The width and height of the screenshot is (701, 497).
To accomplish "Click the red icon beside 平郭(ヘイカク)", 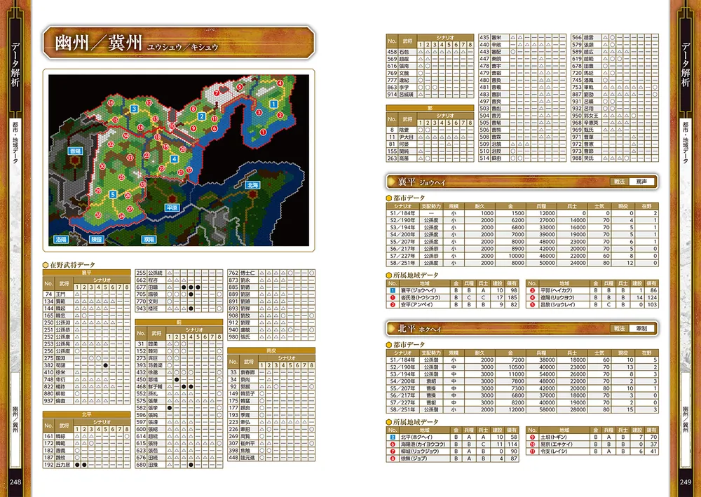I will 532,290.
